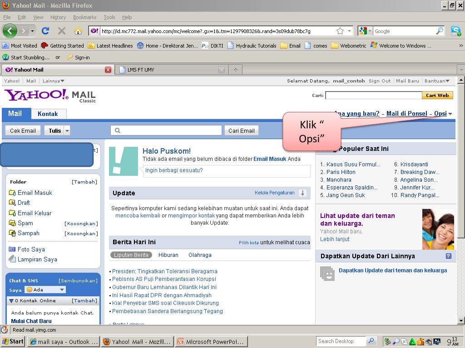This screenshot has width=465, height=348.
Task: Click the Draft folder icon
Action: [x=12, y=203]
